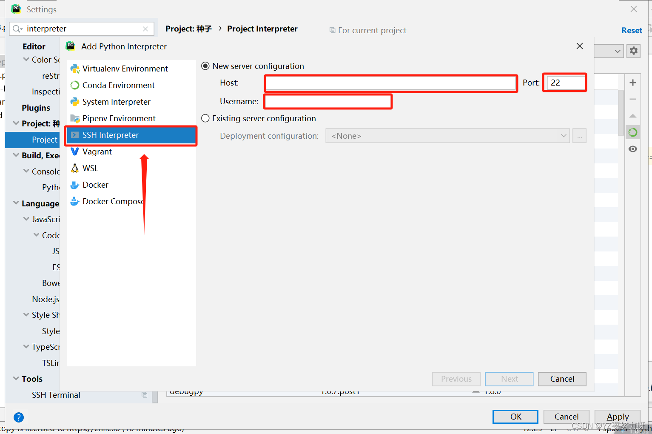
Task: Click the search magnifier icon in Settings
Action: [17, 29]
